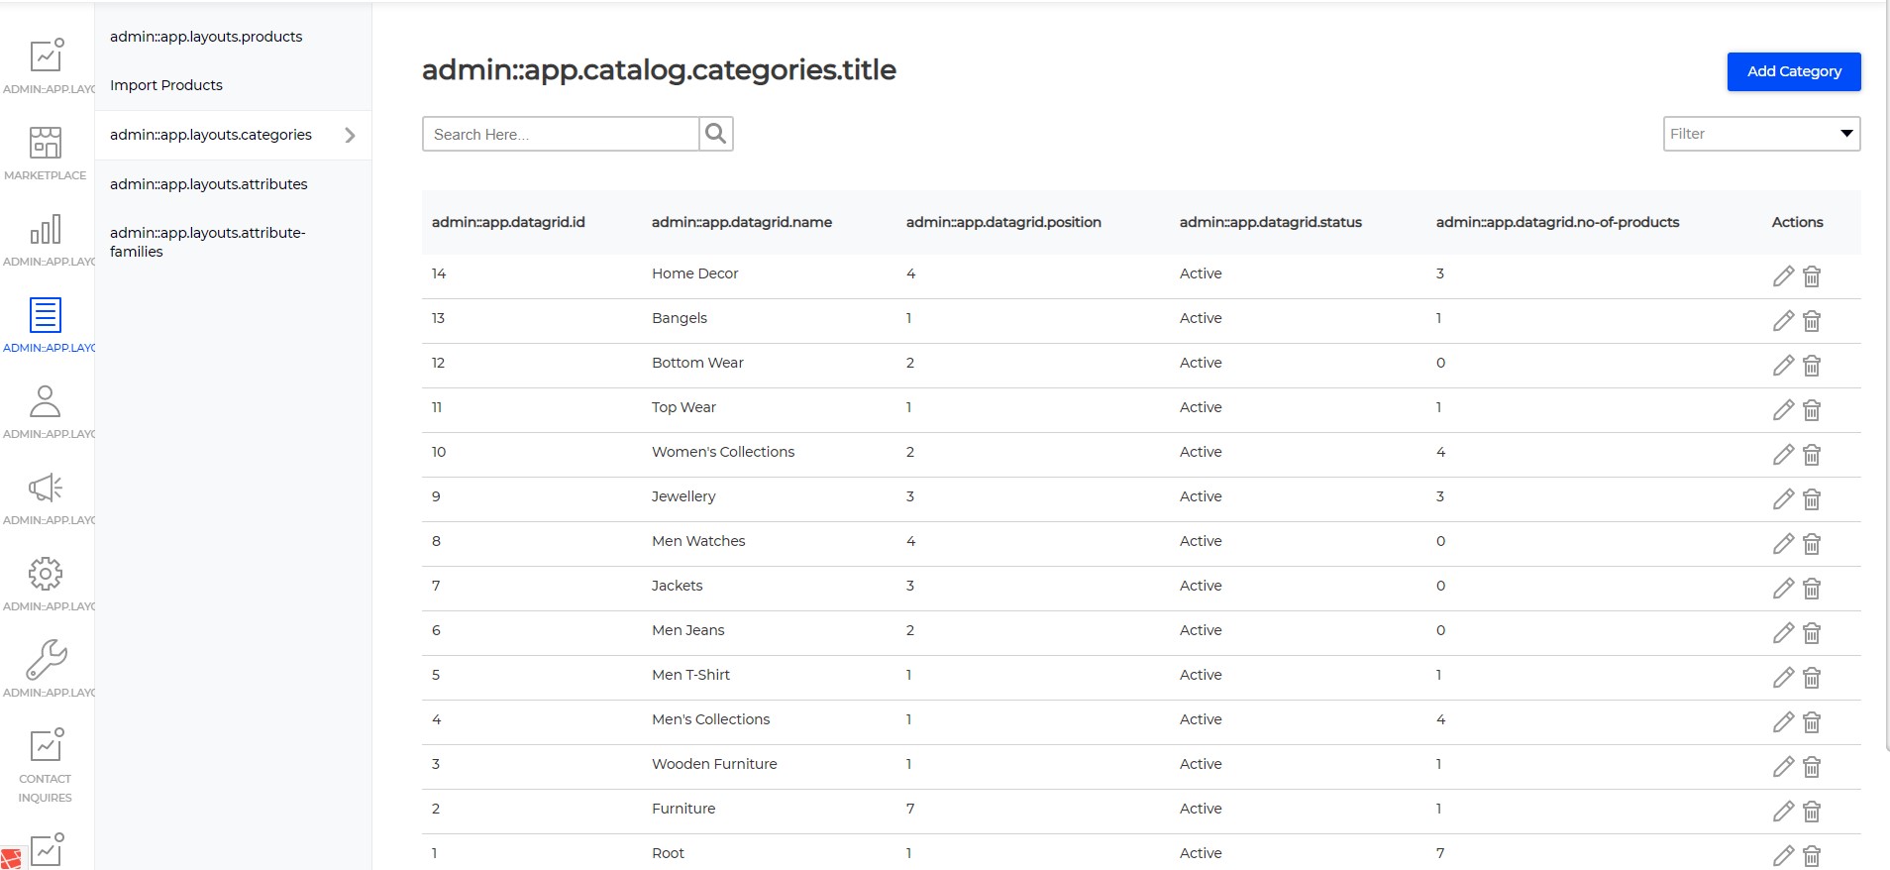Click the search magnifier icon
Screen dimensions: 1890x870
[716, 134]
